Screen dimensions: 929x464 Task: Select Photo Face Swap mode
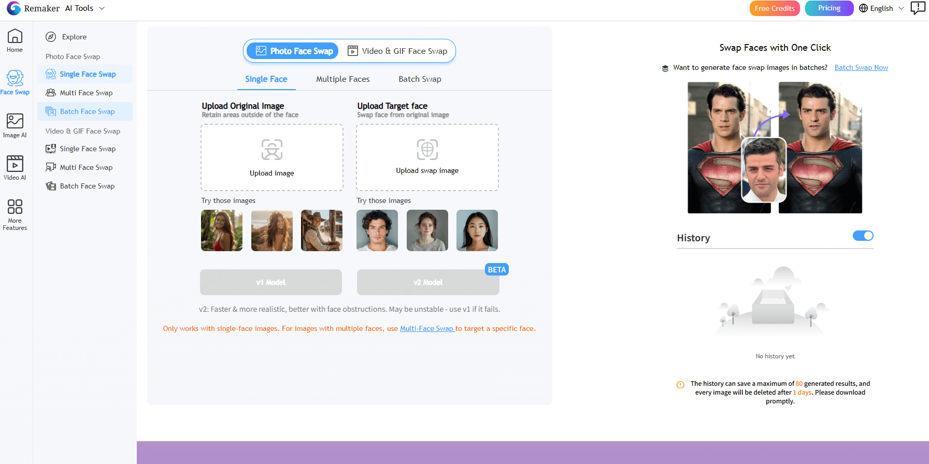click(x=294, y=51)
